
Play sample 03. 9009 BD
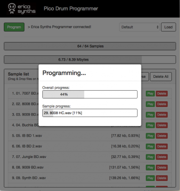[x=150, y=115]
